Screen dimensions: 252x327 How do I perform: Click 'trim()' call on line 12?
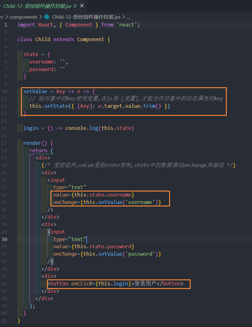pyautogui.click(x=152, y=106)
